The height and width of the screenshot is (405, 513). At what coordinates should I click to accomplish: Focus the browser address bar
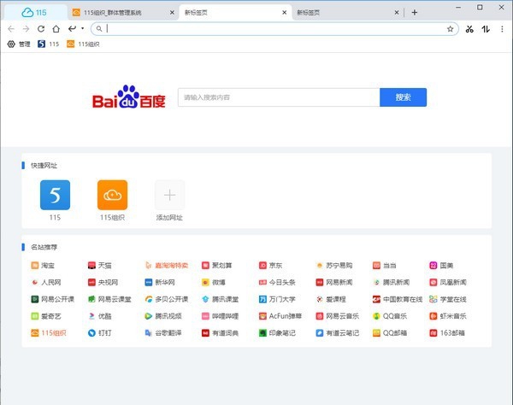point(274,29)
